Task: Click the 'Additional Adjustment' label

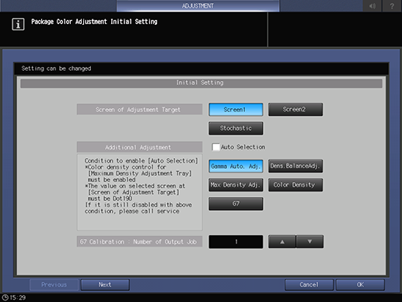Action: (x=139, y=147)
